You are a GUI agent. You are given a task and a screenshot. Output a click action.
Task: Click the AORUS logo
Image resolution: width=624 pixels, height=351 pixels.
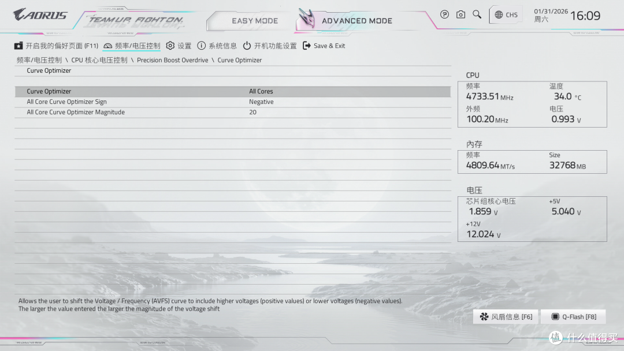pyautogui.click(x=40, y=14)
